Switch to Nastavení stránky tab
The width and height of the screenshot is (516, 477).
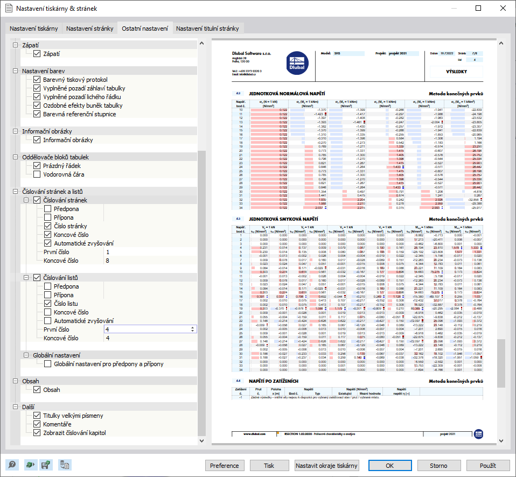tap(89, 29)
